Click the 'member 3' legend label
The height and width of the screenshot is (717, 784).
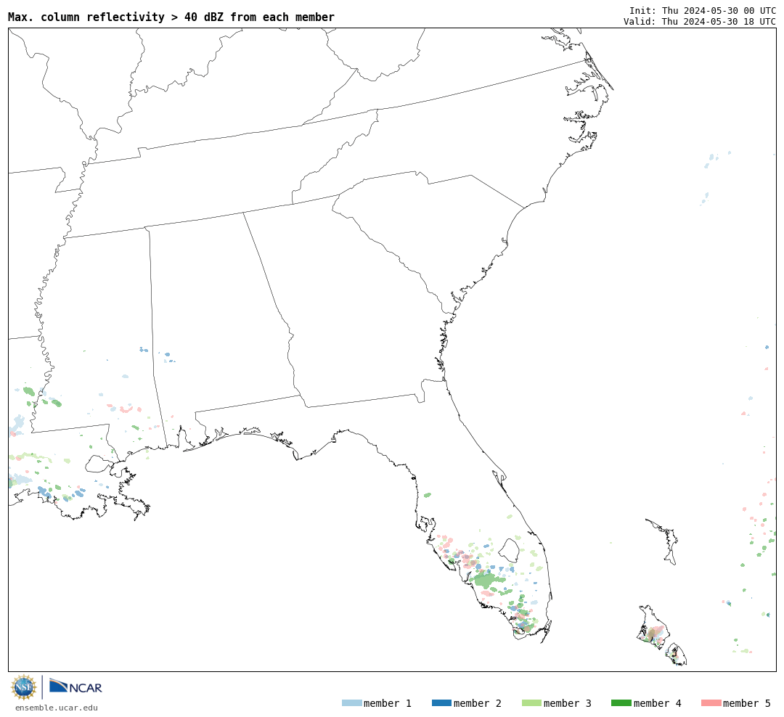click(x=568, y=703)
